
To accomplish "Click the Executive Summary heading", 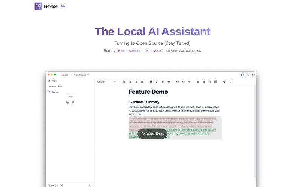I will pos(144,102).
